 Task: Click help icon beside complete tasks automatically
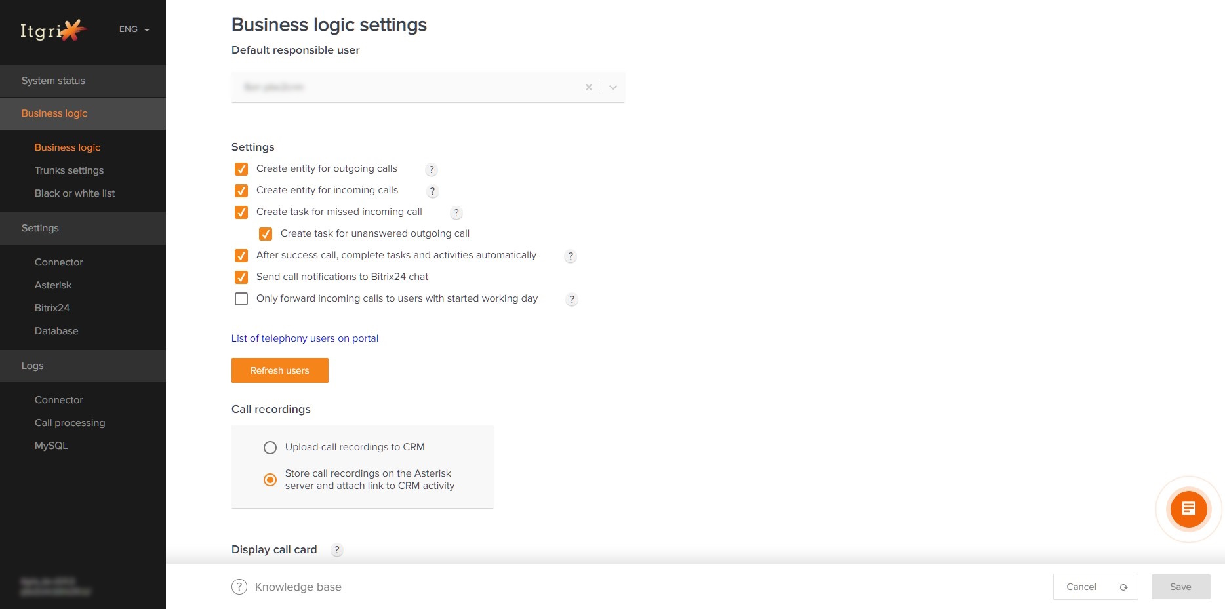(571, 256)
